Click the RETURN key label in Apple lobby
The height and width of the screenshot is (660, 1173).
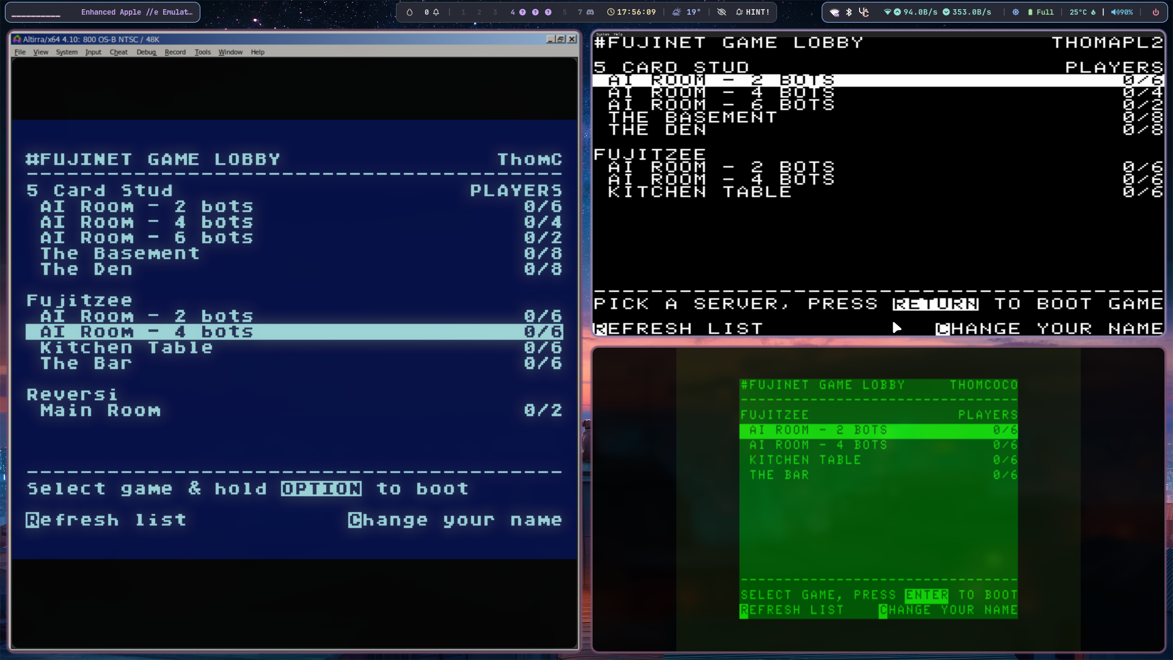[936, 304]
